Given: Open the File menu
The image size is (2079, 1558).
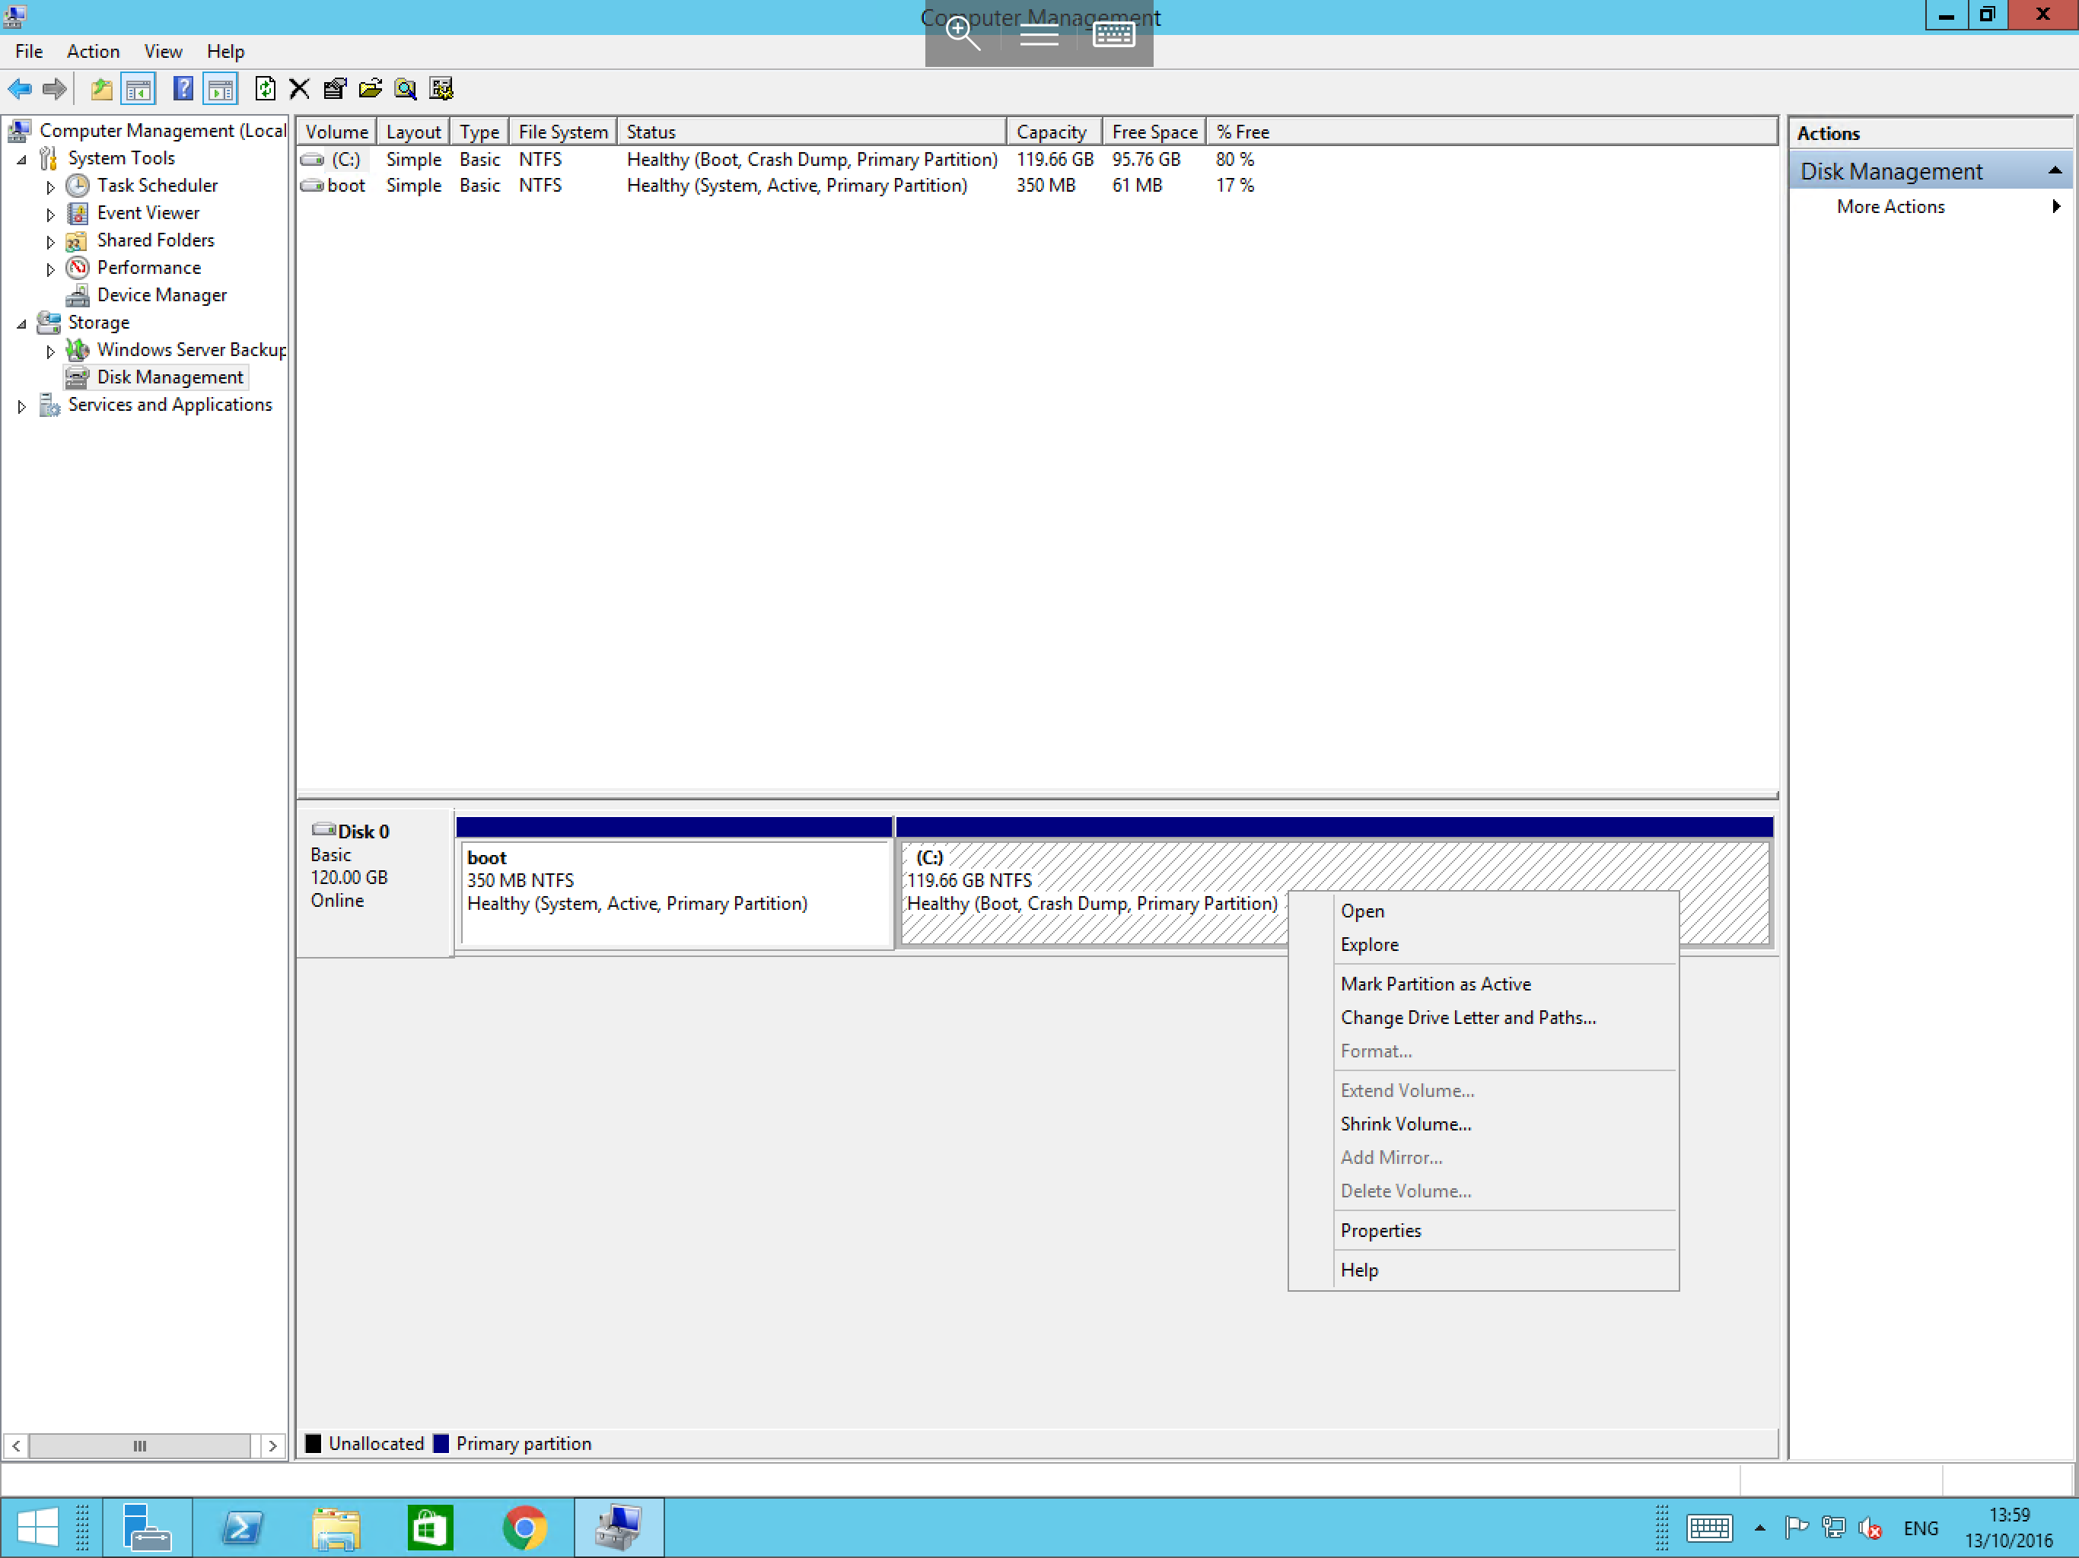Looking at the screenshot, I should [x=28, y=52].
